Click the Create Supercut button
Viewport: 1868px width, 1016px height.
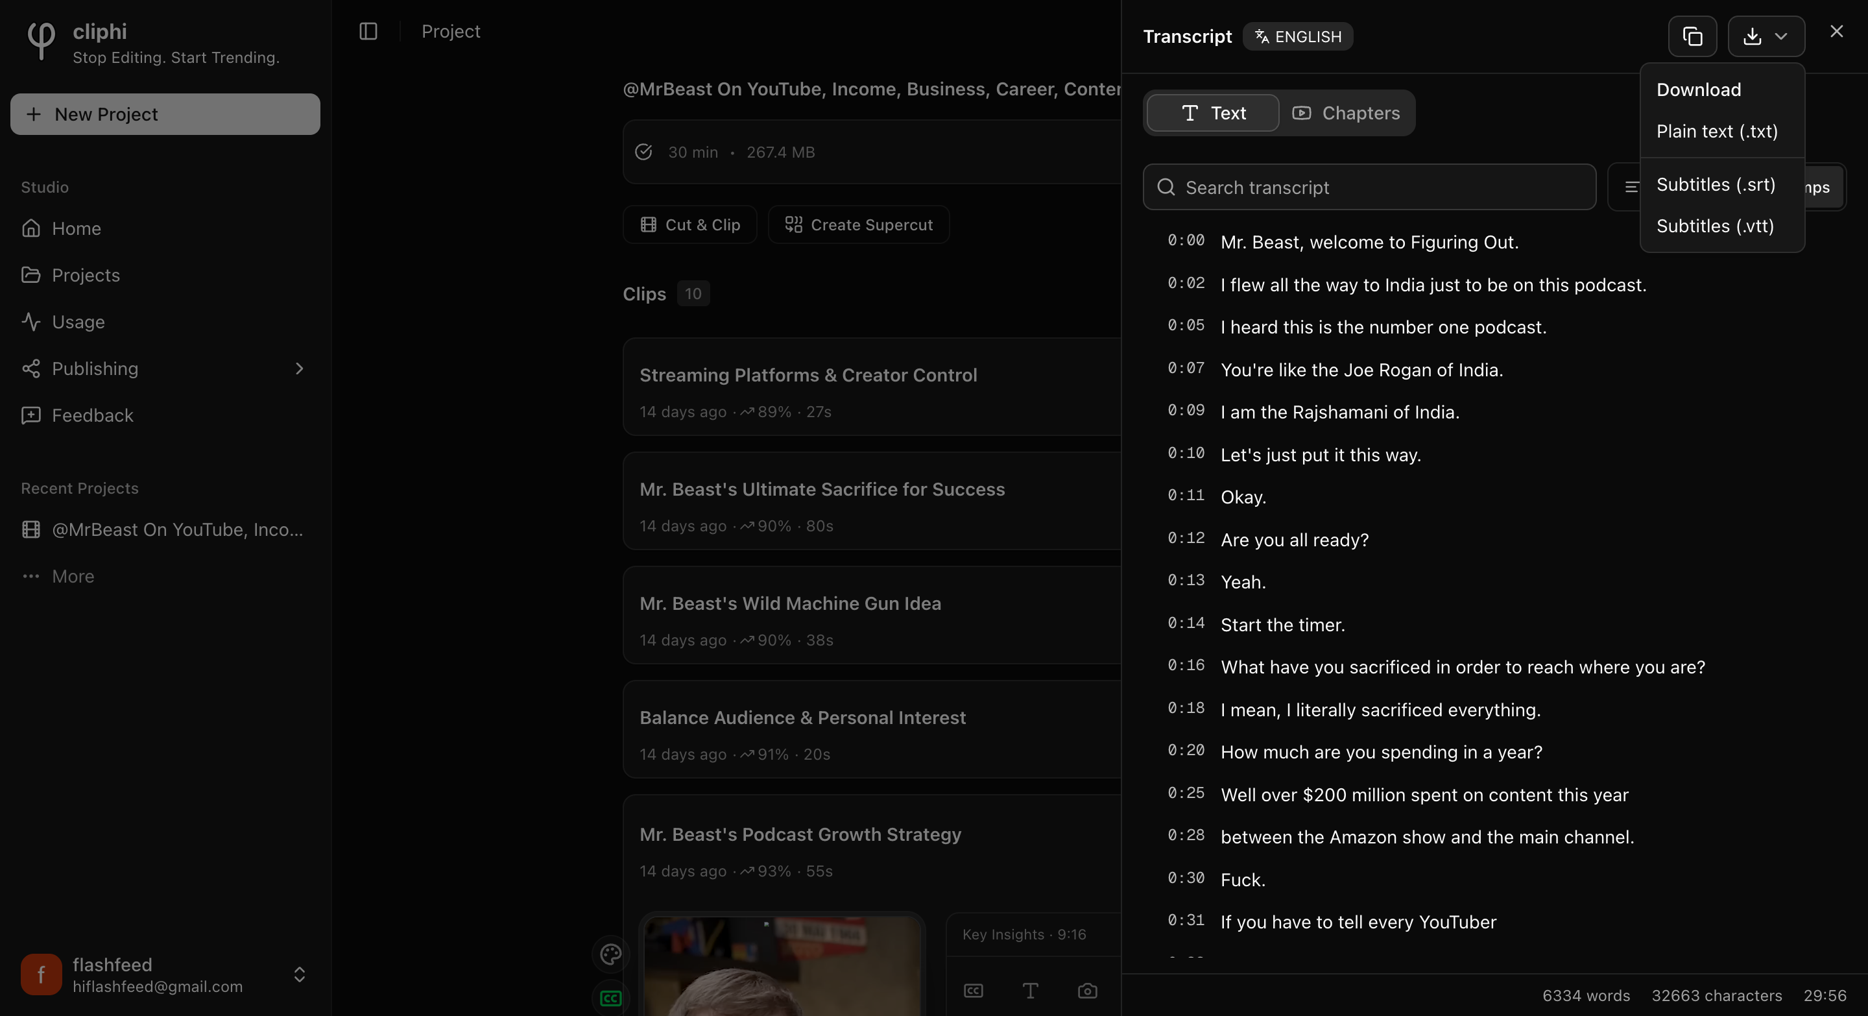(859, 225)
